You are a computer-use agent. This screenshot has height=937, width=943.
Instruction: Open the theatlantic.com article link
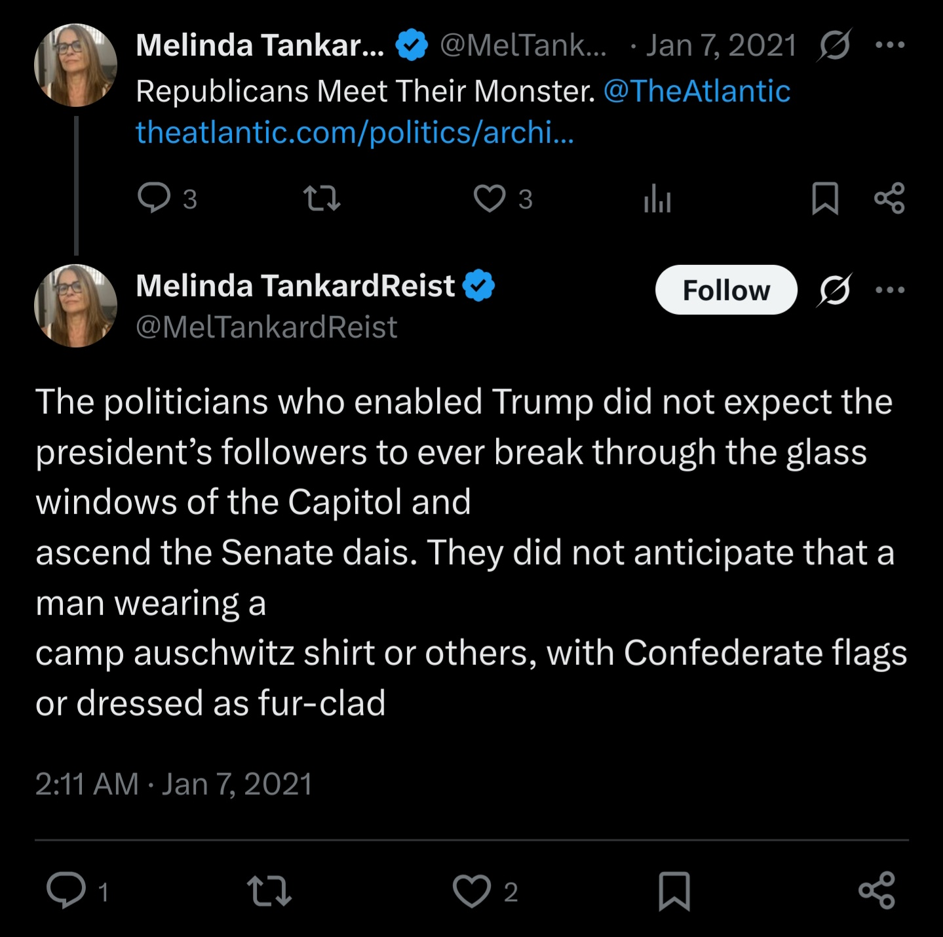(355, 132)
